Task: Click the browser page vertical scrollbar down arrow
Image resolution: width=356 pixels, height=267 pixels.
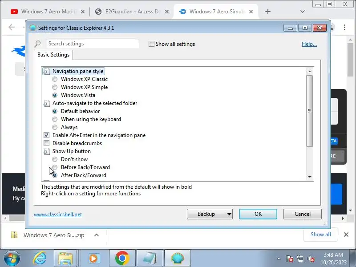Action: click(350, 210)
